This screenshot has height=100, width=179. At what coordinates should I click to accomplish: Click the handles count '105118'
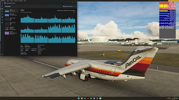coord(33,50)
